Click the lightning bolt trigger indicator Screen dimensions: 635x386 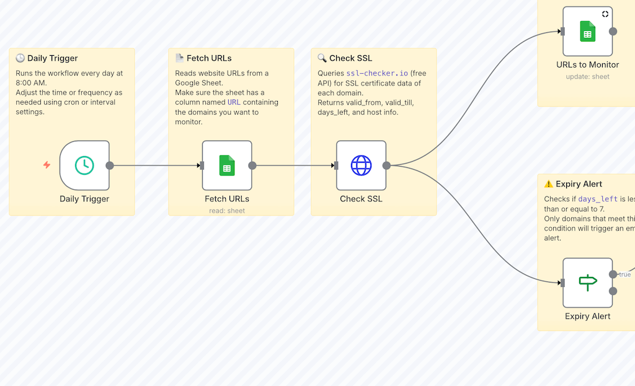coord(47,165)
